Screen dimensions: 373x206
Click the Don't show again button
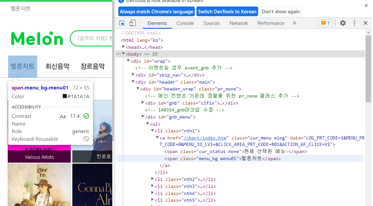tap(281, 11)
